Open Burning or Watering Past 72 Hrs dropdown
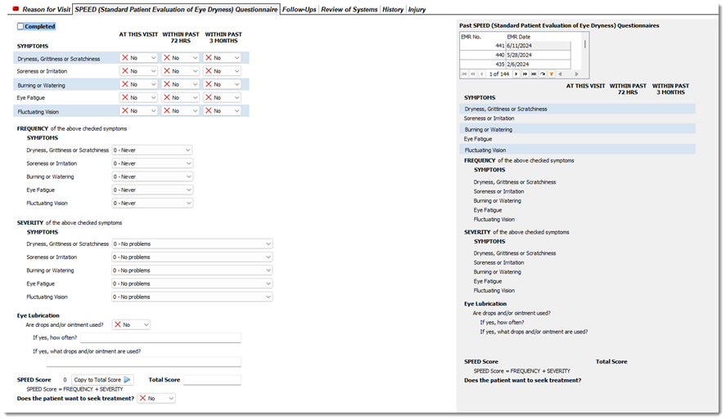726x420 pixels. click(181, 84)
